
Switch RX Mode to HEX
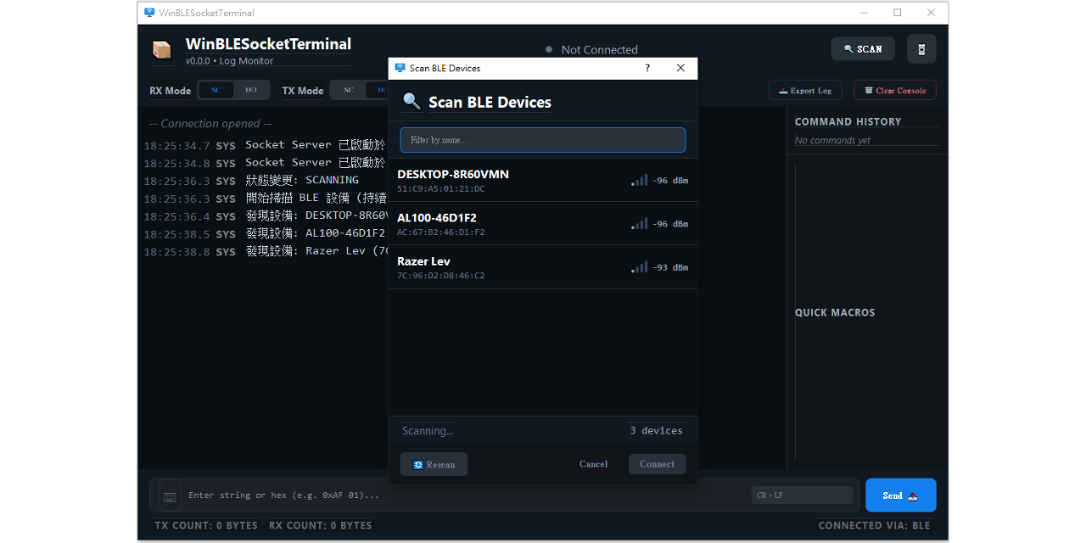tap(251, 90)
